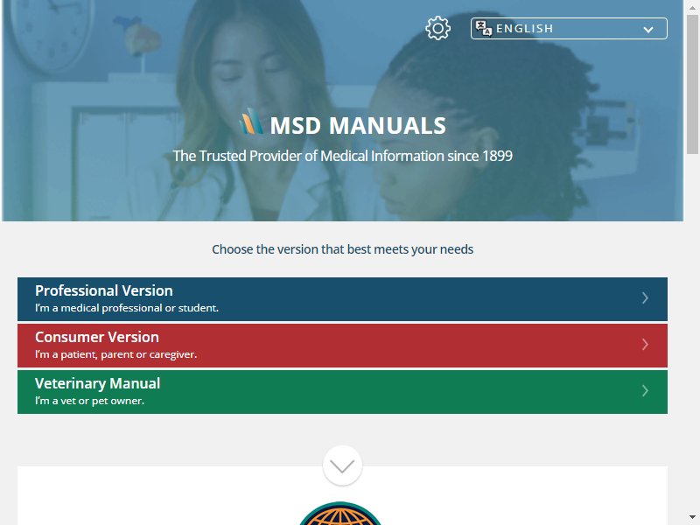The height and width of the screenshot is (525, 700).
Task: Select the Professional Version option
Action: [342, 298]
